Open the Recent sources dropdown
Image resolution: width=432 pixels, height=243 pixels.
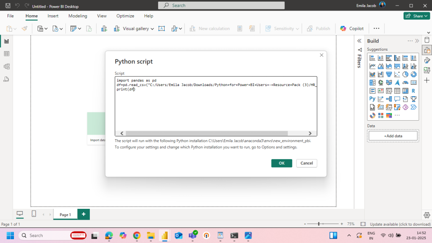pos(61,29)
